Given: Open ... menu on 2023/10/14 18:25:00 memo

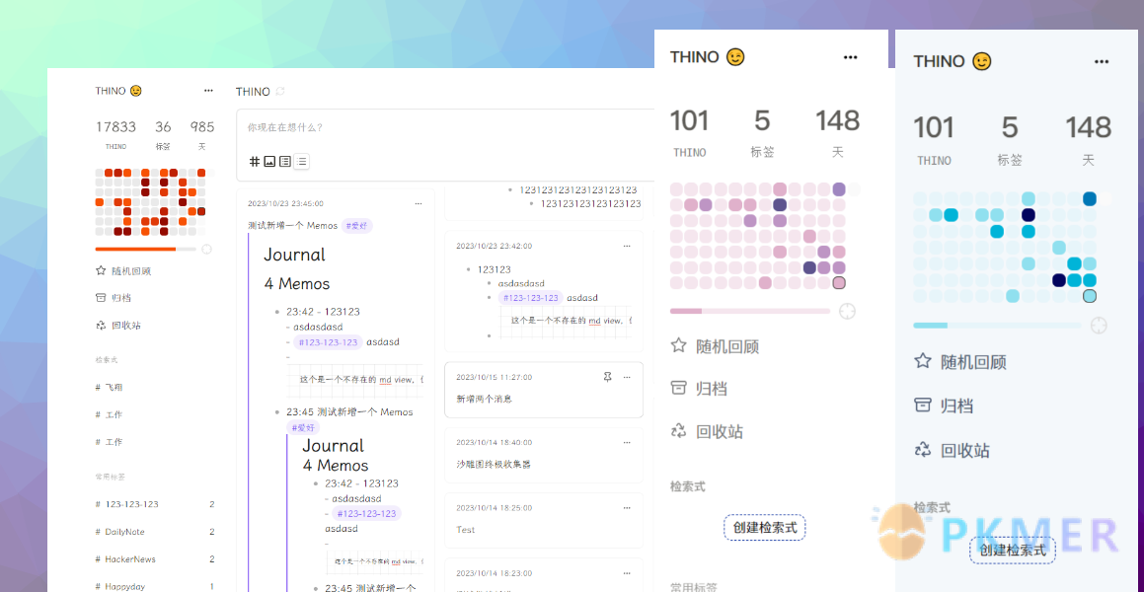Looking at the screenshot, I should click(x=627, y=507).
